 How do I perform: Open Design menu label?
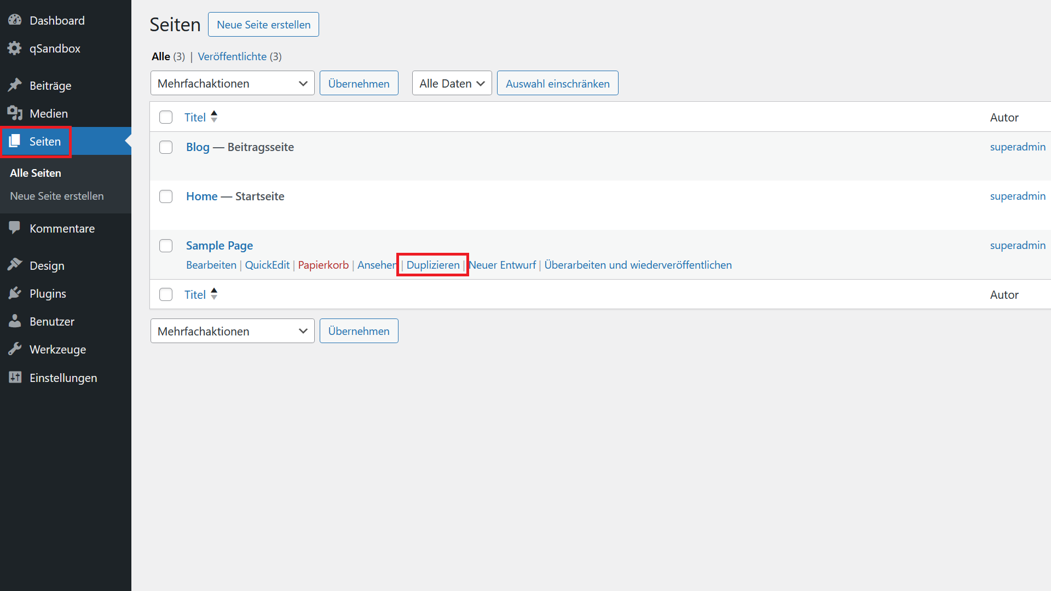tap(47, 265)
